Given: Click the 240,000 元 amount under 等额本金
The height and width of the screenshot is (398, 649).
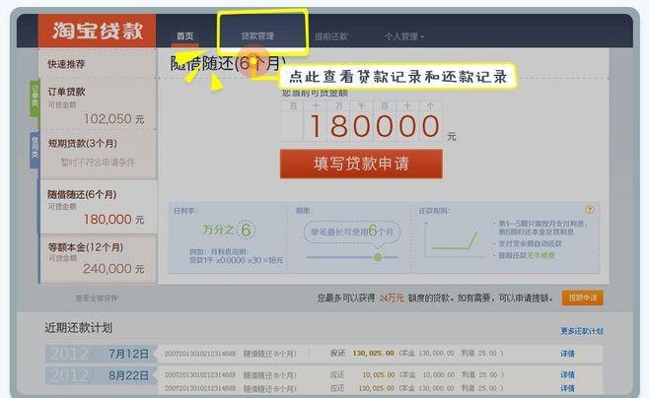Looking at the screenshot, I should coord(113,269).
